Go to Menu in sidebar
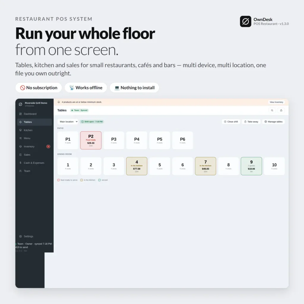Screen dimensions: 304x304 click(x=34, y=138)
